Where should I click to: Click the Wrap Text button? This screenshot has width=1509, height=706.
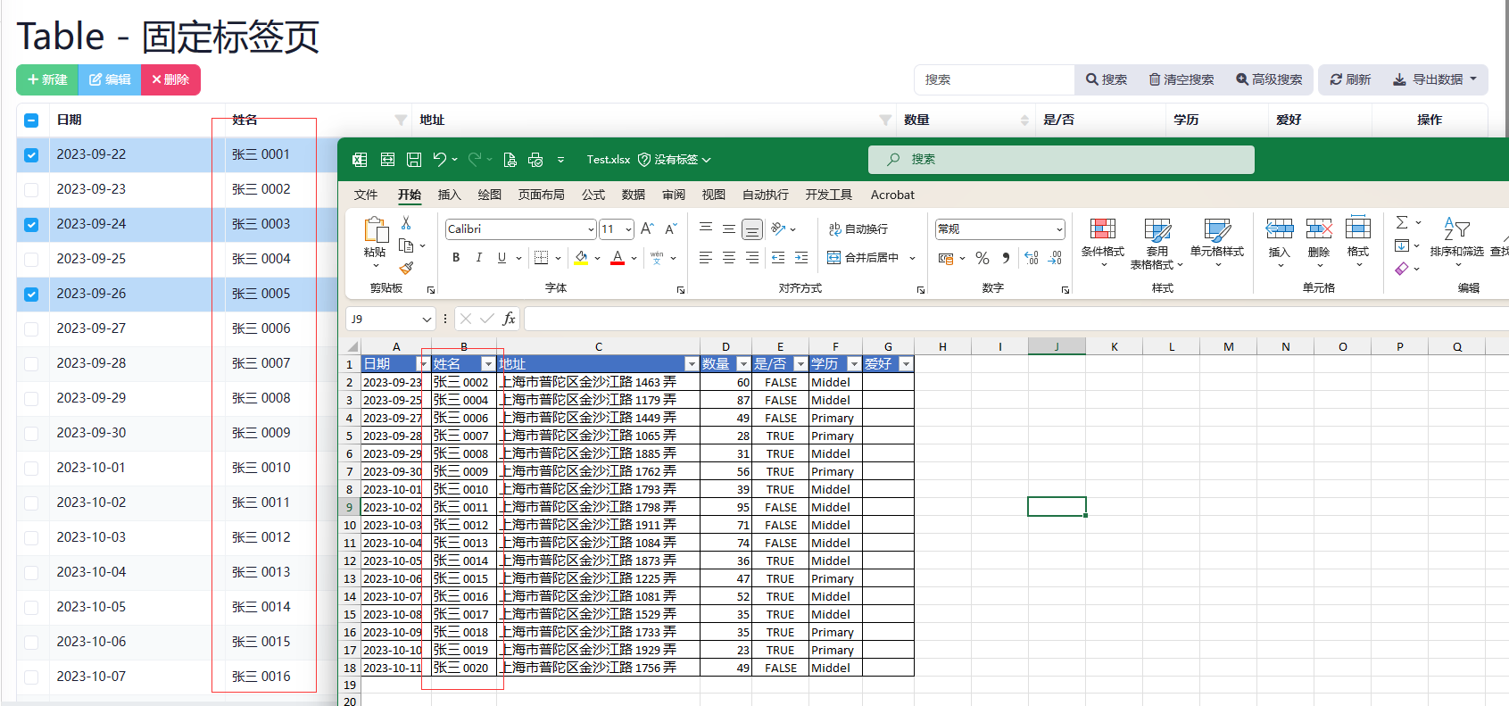point(858,229)
